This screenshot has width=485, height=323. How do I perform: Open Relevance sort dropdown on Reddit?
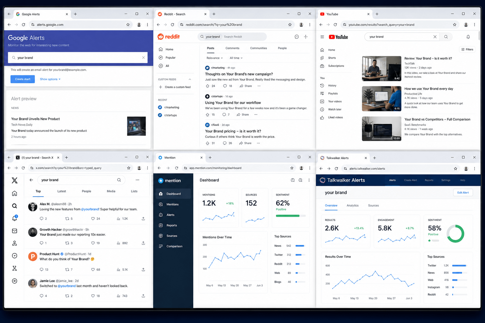[x=215, y=58]
